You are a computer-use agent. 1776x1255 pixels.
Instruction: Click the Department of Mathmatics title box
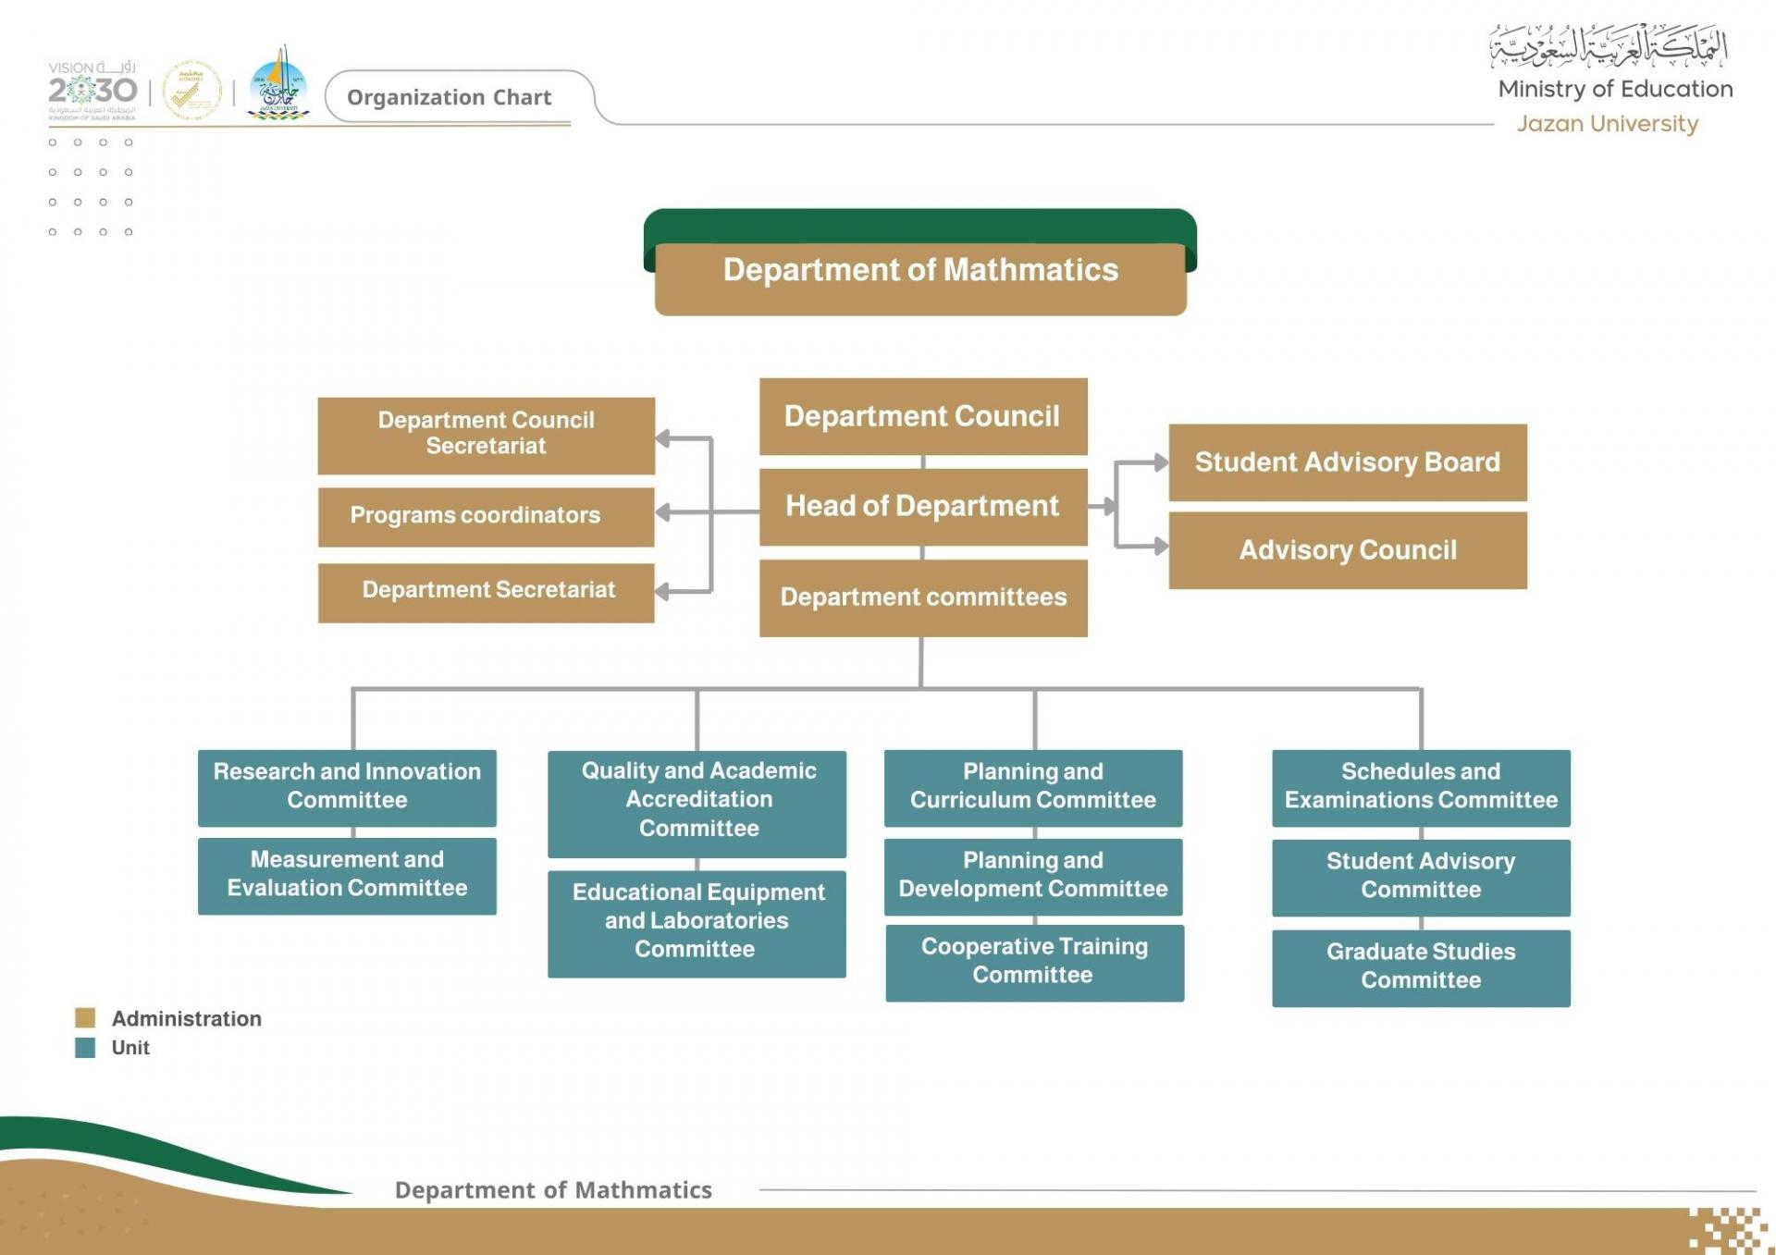coord(919,271)
